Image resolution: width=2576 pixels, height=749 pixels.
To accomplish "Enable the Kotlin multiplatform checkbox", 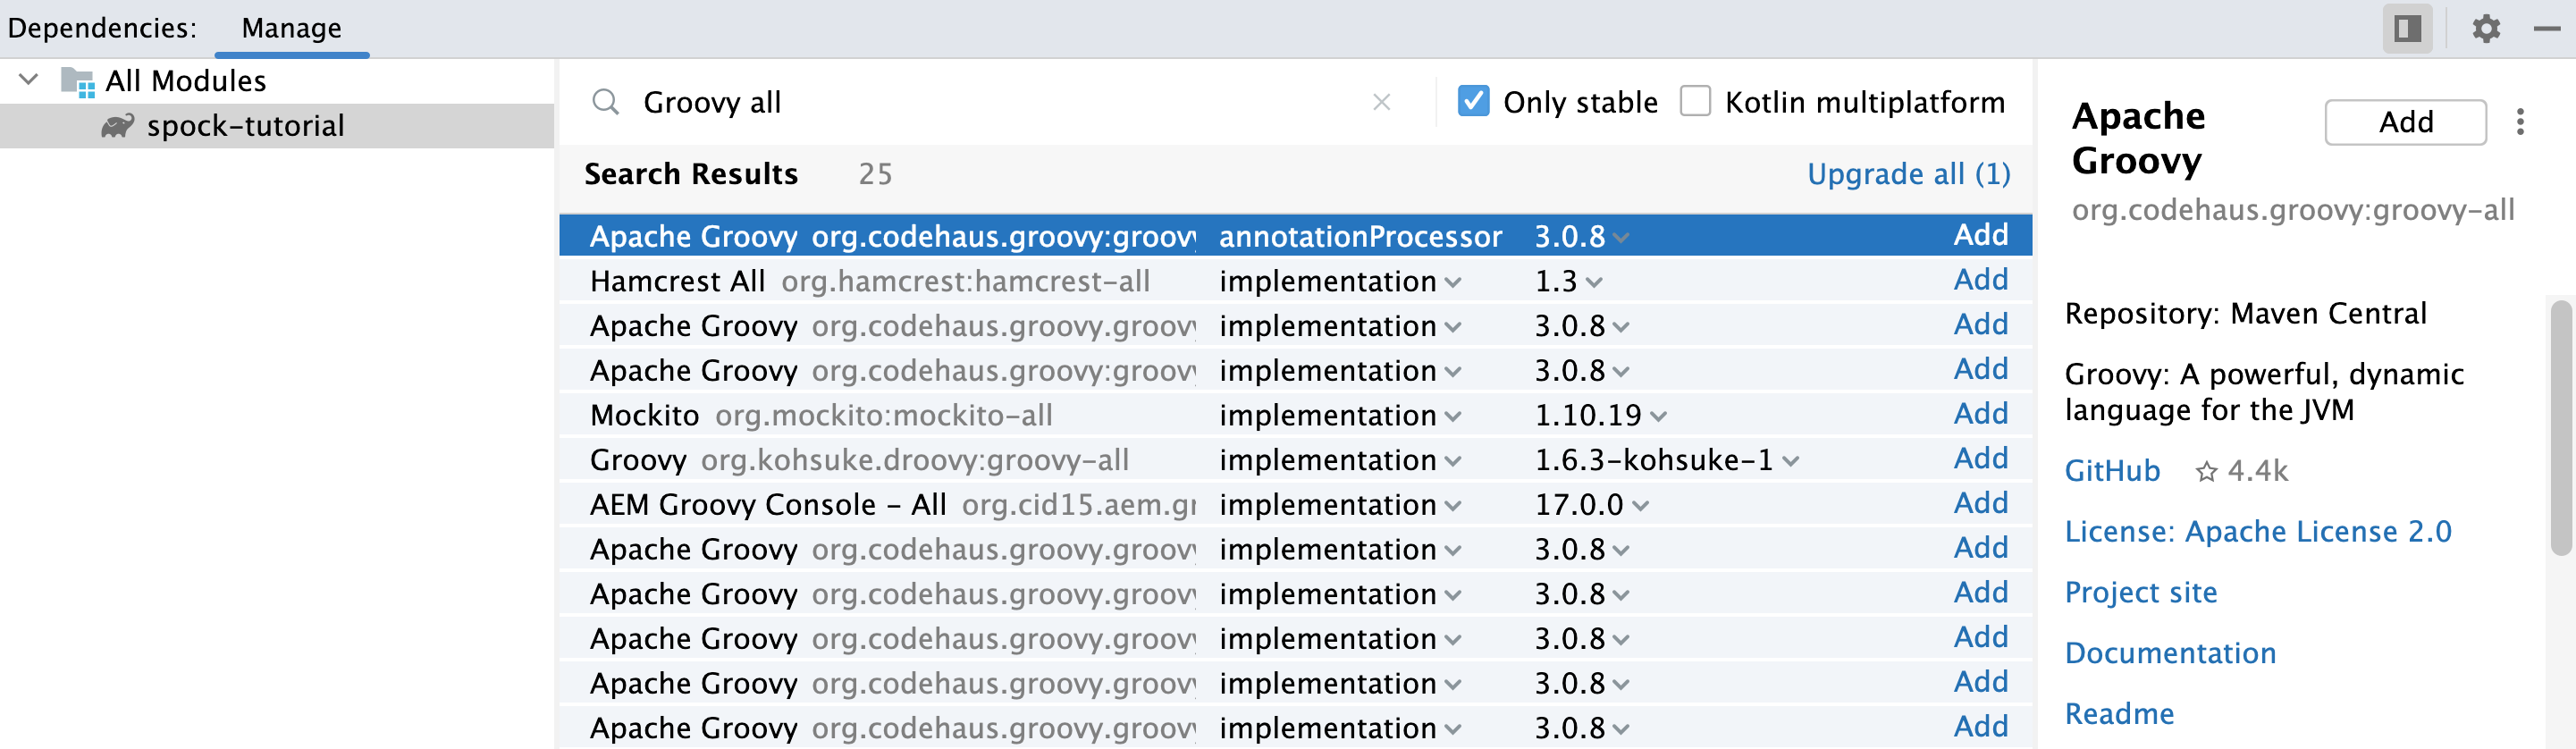I will 1695,101.
